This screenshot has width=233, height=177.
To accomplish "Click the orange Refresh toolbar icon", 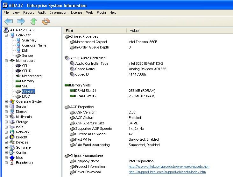I will tap(46, 21).
